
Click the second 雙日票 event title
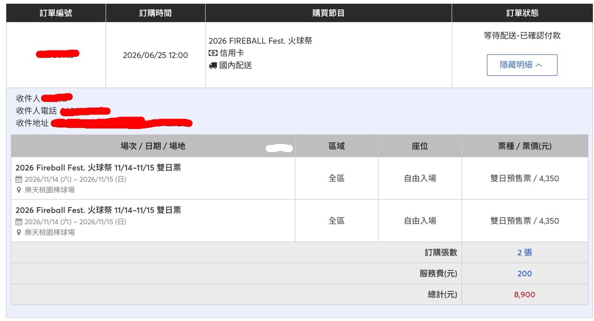[x=98, y=210]
